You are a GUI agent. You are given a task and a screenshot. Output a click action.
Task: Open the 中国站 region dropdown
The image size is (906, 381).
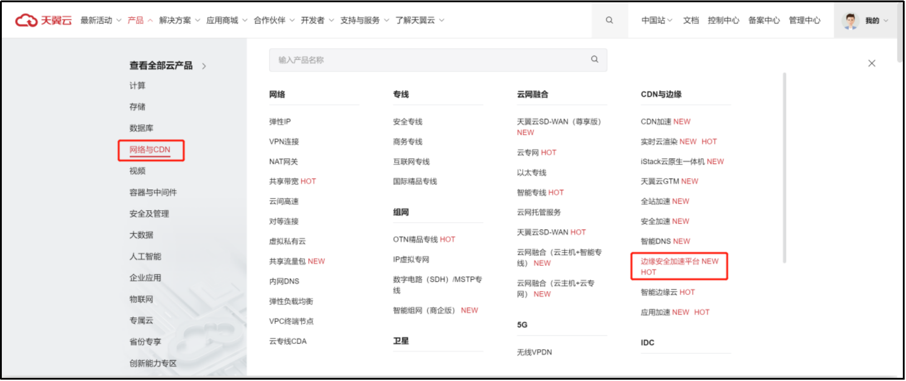(x=657, y=20)
